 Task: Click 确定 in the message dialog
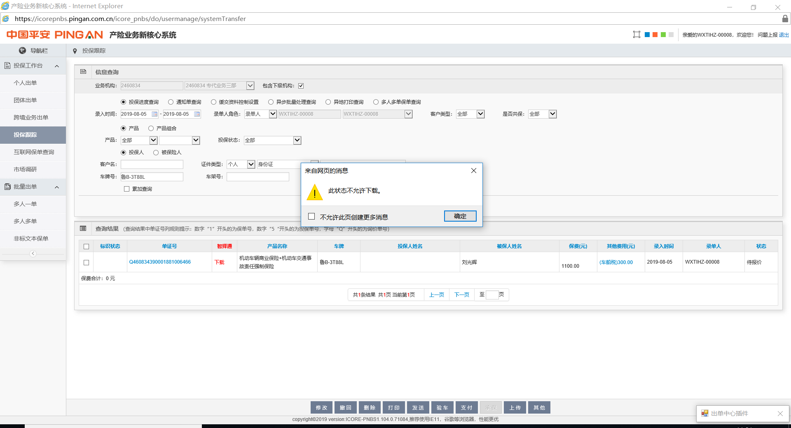460,216
